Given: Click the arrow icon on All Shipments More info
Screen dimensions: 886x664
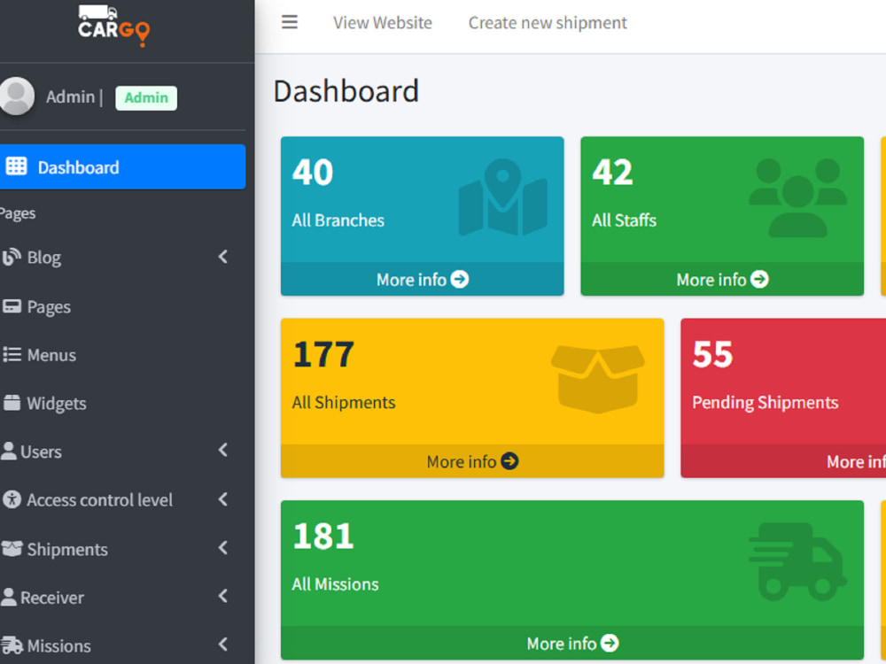Looking at the screenshot, I should point(509,460).
